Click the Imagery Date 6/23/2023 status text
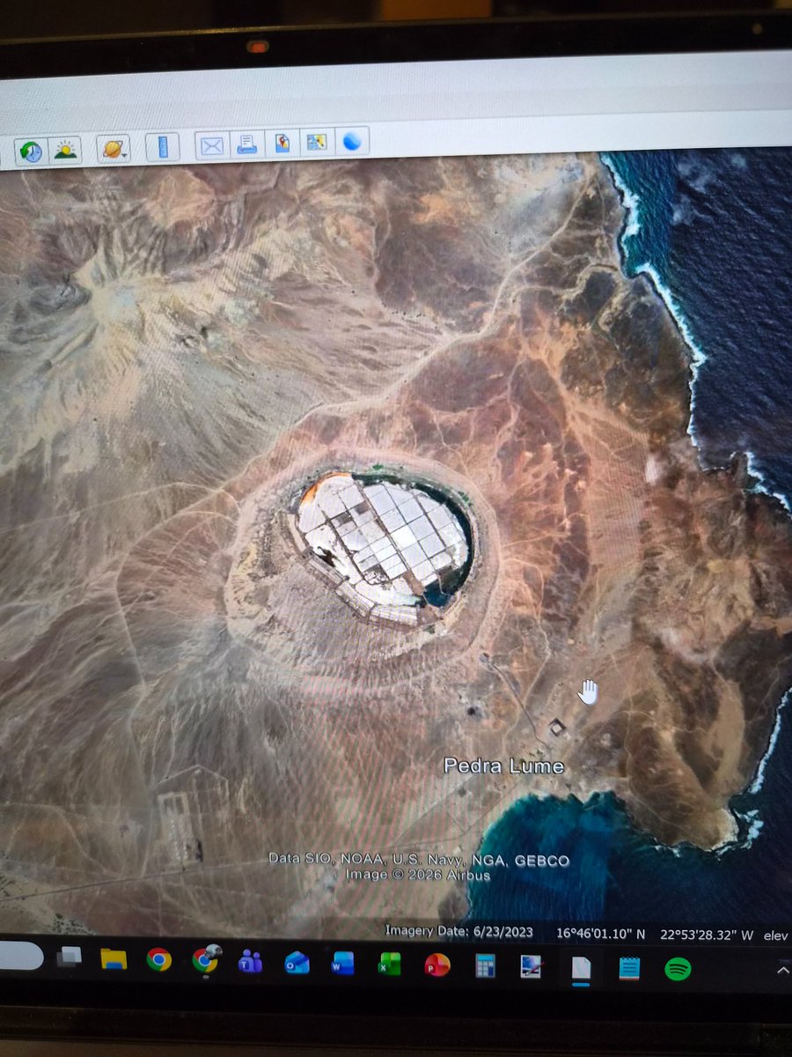The image size is (792, 1057). [458, 930]
